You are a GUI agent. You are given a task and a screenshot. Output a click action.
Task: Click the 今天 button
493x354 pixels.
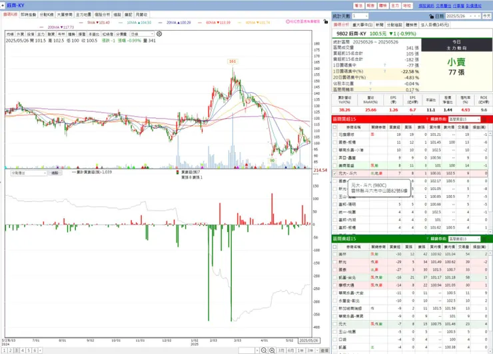point(487,16)
